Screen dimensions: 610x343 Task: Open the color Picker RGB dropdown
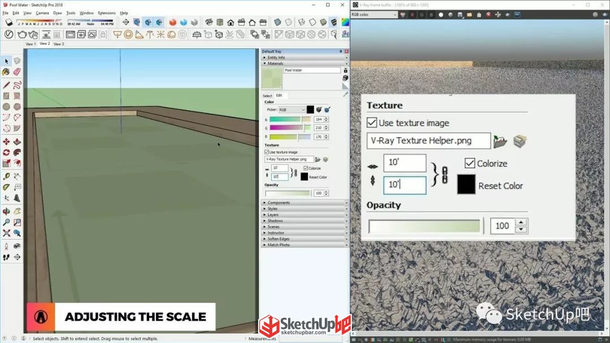(292, 109)
